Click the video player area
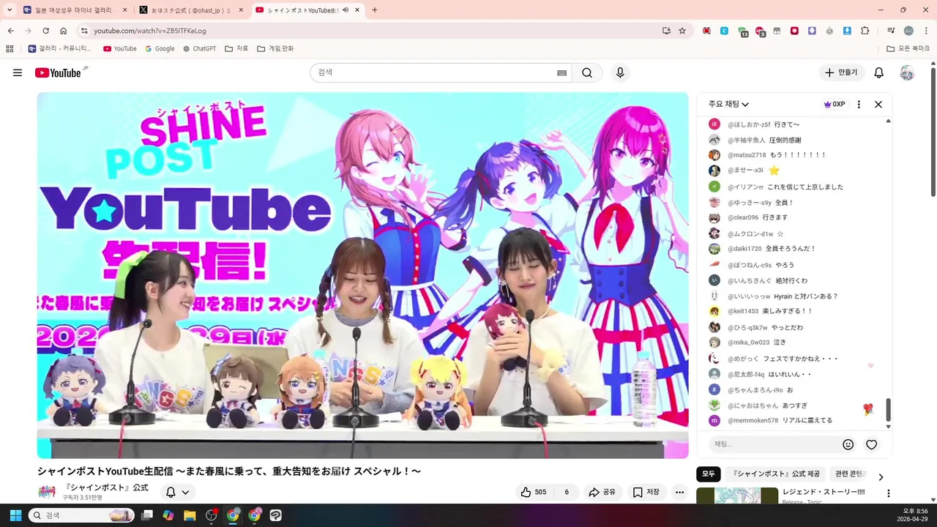Screen dimensions: 937x527 point(363,275)
